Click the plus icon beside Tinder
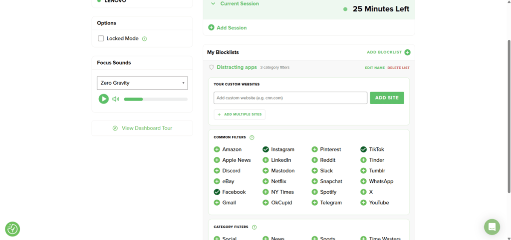Screen dimensions: 511x240 [x=363, y=160]
